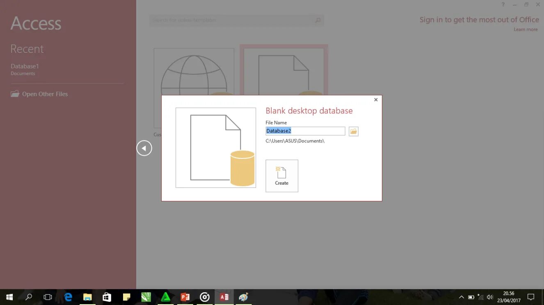The width and height of the screenshot is (544, 305).
Task: Open the Help question mark icon
Action: pos(503,5)
